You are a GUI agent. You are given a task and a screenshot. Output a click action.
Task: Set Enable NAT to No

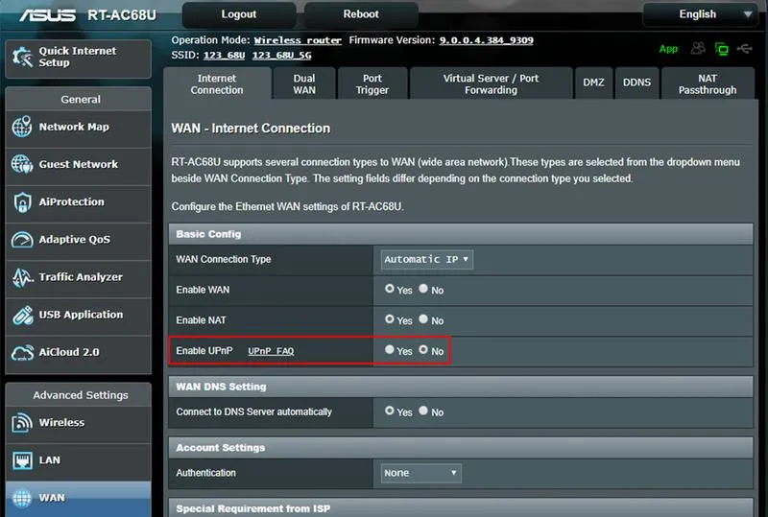pyautogui.click(x=423, y=319)
